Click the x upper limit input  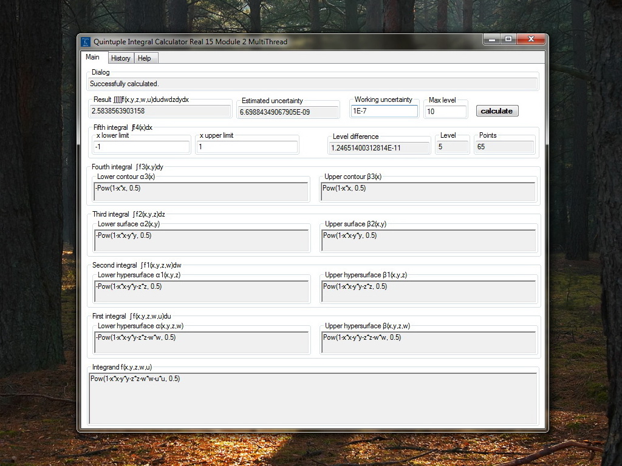point(247,147)
